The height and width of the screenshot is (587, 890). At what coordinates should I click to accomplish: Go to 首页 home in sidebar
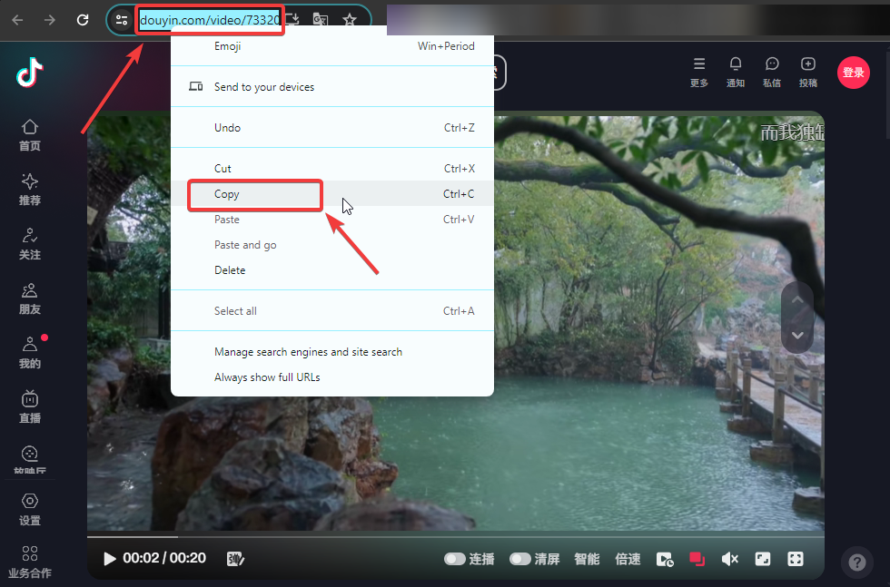pyautogui.click(x=29, y=135)
